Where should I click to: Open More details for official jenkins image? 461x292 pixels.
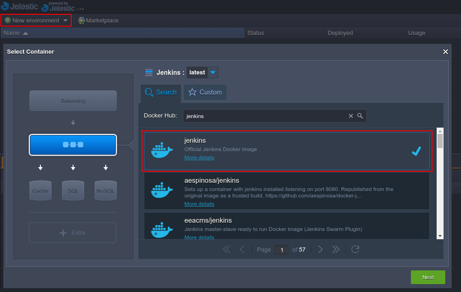199,157
